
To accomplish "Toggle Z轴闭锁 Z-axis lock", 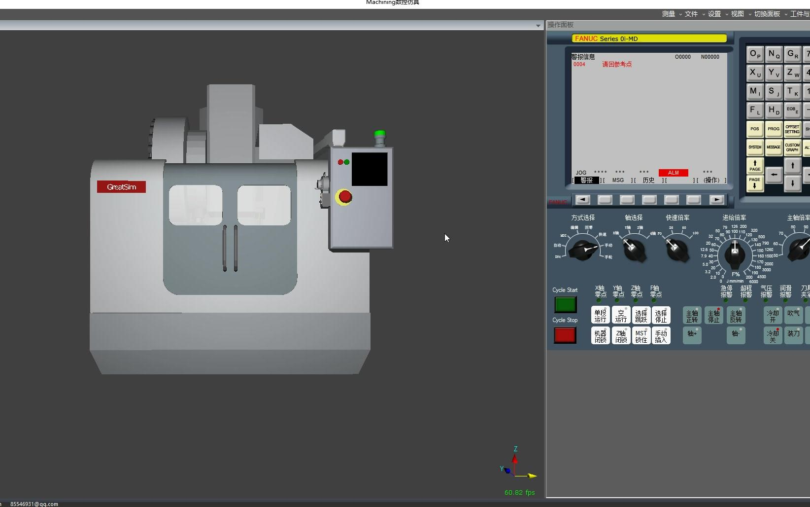I will [621, 335].
